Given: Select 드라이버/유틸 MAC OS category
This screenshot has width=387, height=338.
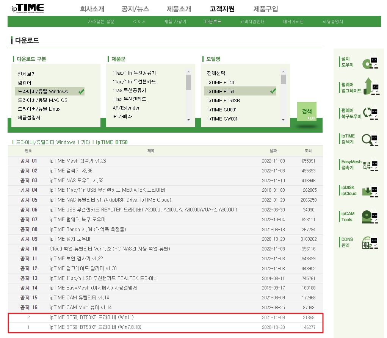Looking at the screenshot, I should [x=42, y=100].
